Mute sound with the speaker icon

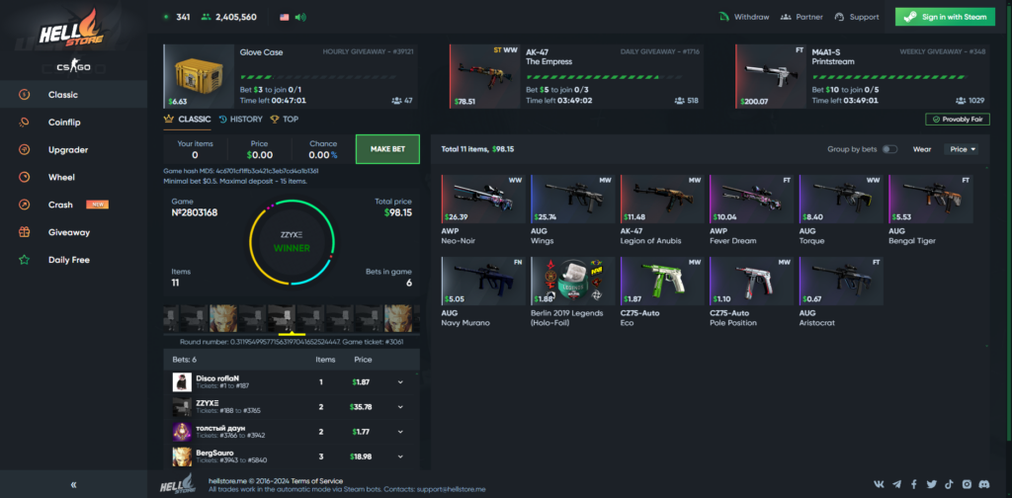(x=300, y=17)
